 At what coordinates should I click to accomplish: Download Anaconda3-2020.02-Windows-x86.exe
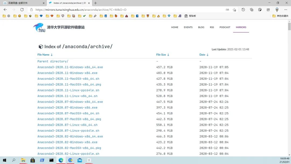pyautogui.click(x=67, y=142)
